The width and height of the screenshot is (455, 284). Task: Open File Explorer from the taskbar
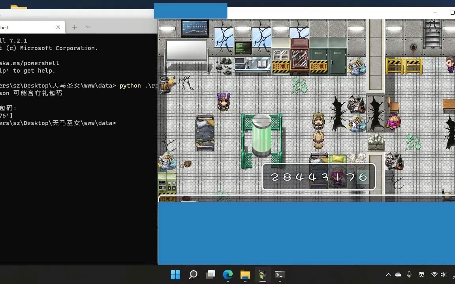click(x=245, y=275)
